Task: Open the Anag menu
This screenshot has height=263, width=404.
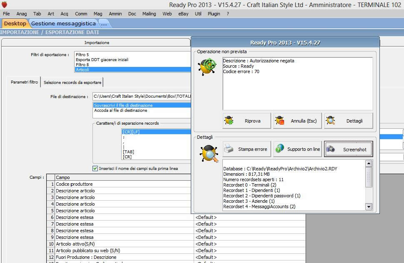Action: point(22,14)
